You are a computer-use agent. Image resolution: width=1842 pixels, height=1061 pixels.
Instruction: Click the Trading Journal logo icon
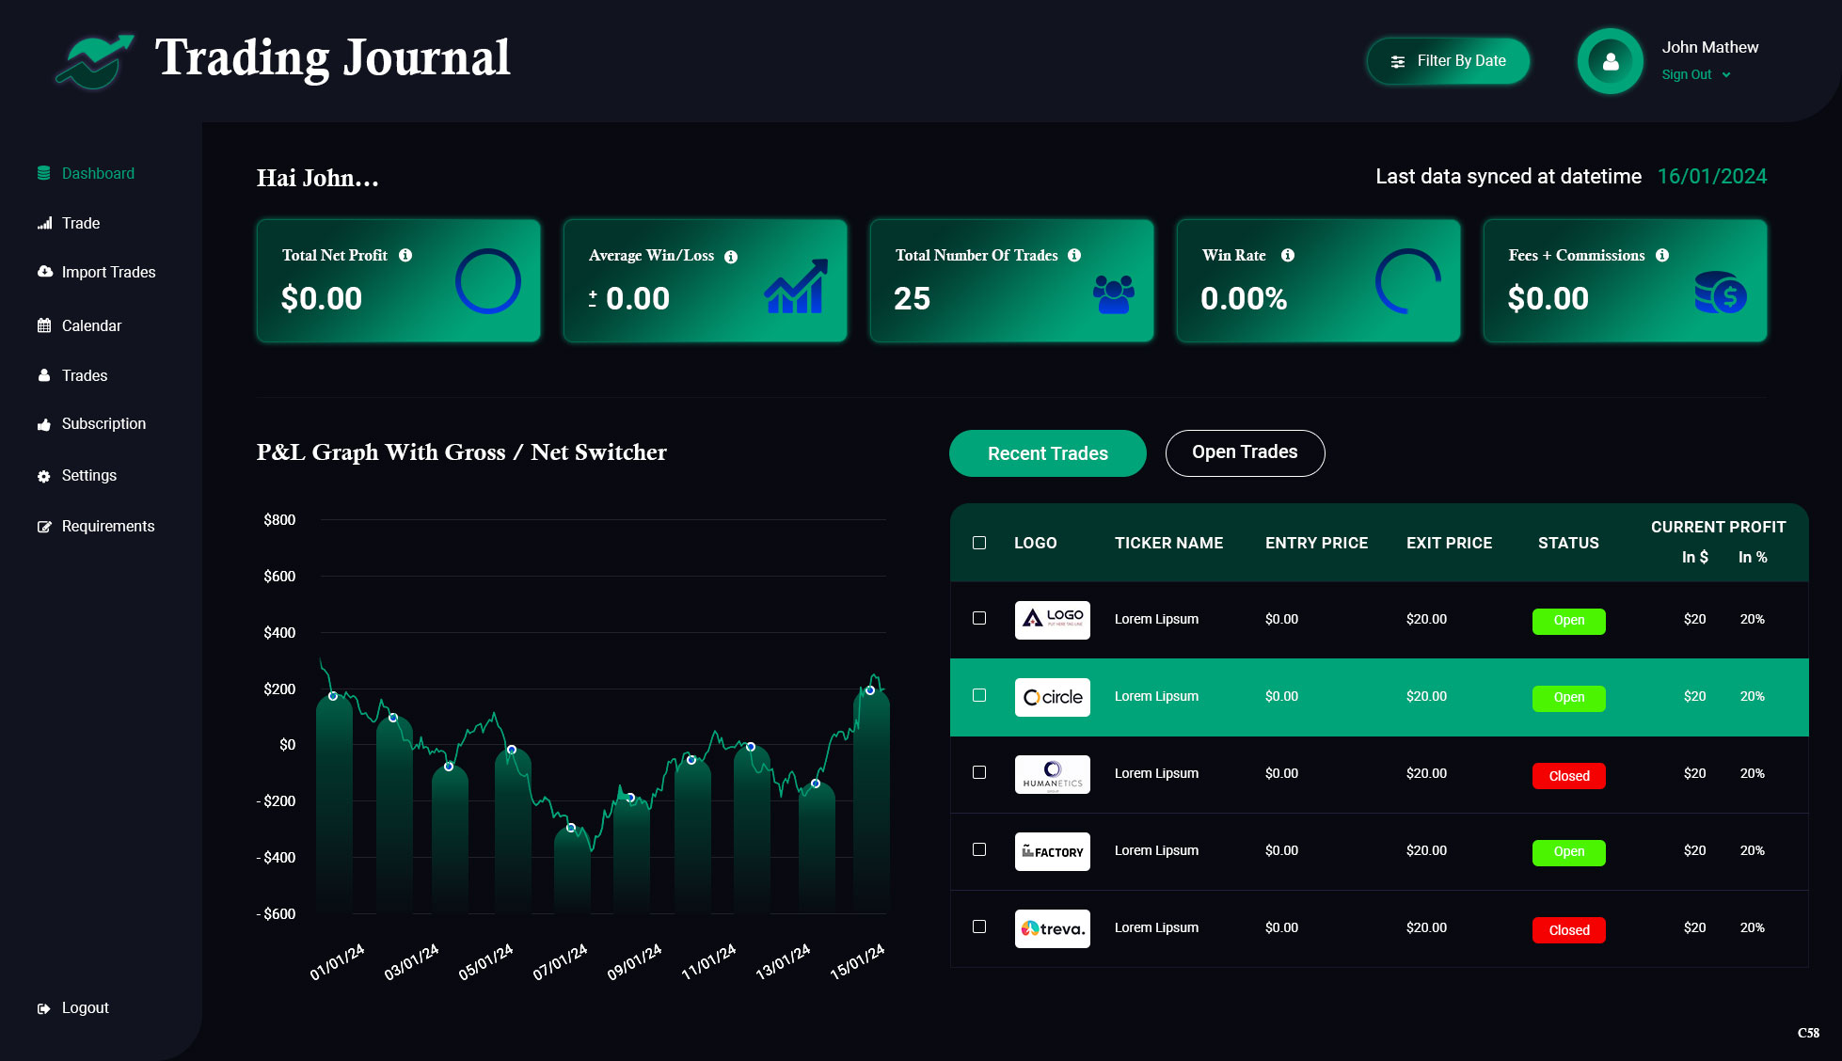[x=94, y=62]
